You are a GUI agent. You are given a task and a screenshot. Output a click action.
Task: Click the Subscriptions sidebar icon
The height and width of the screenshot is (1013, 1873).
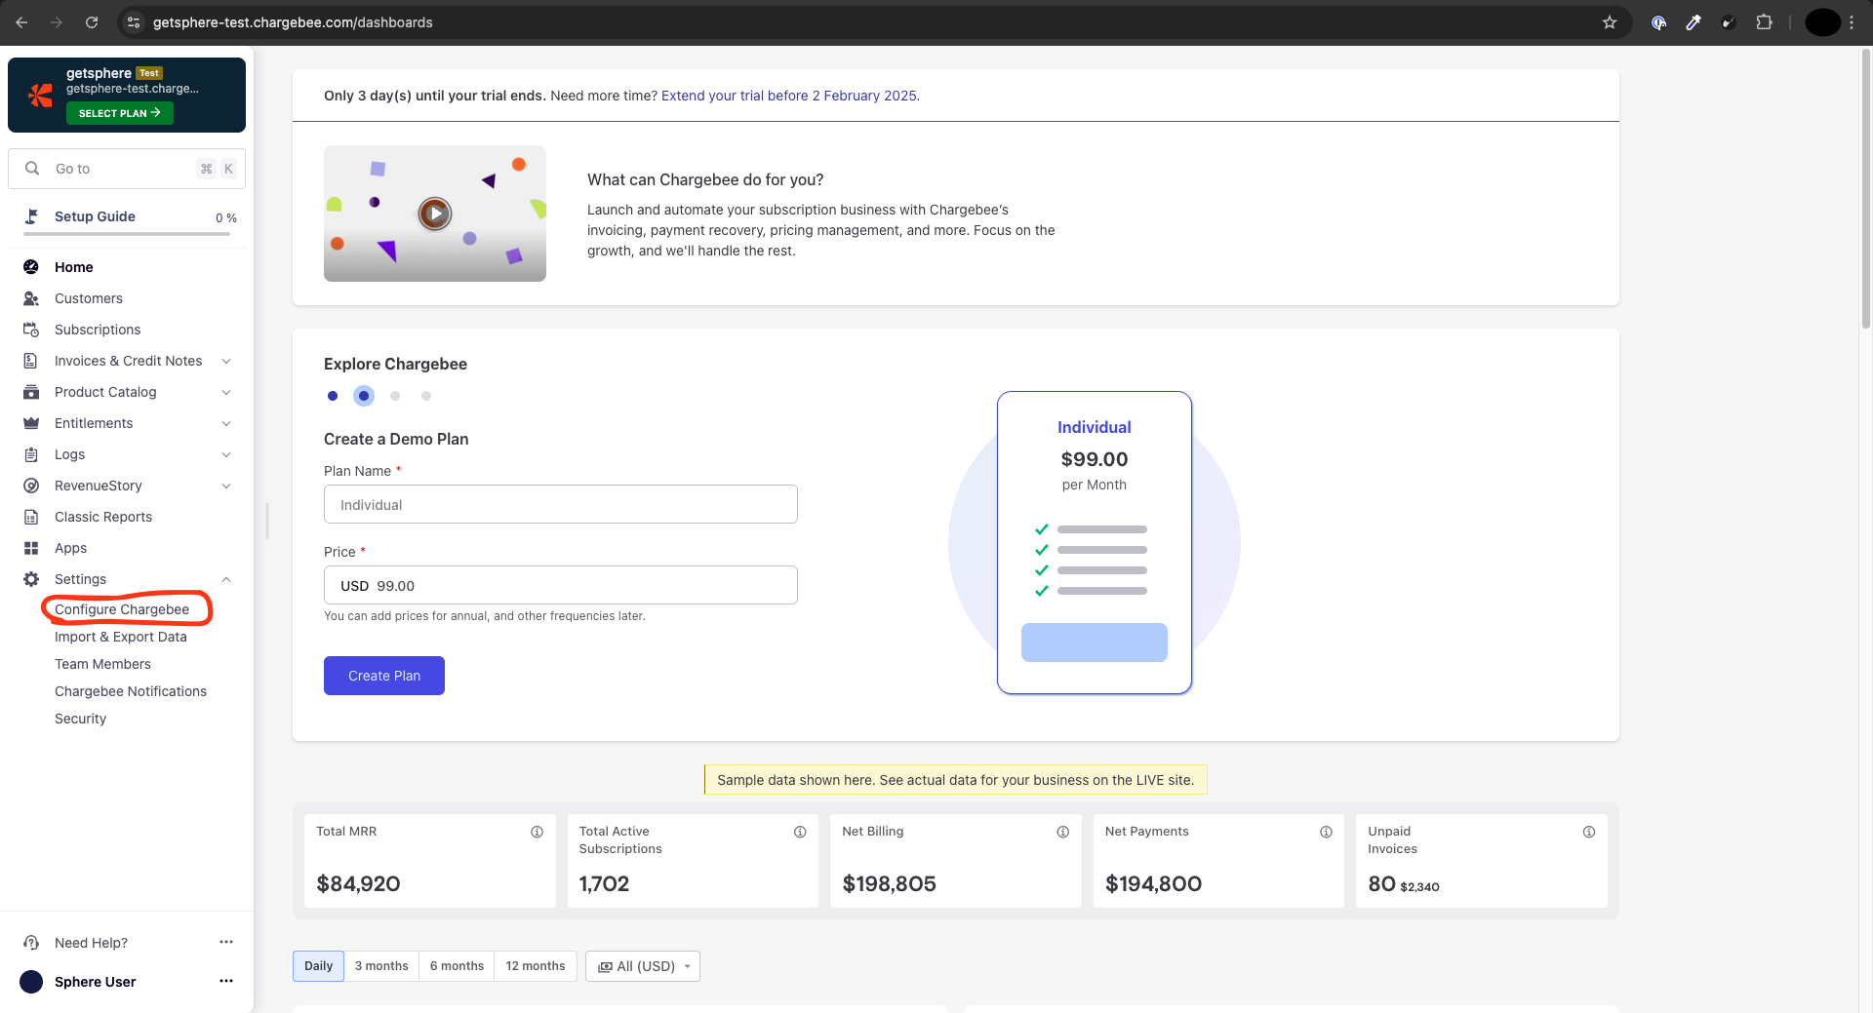click(31, 330)
